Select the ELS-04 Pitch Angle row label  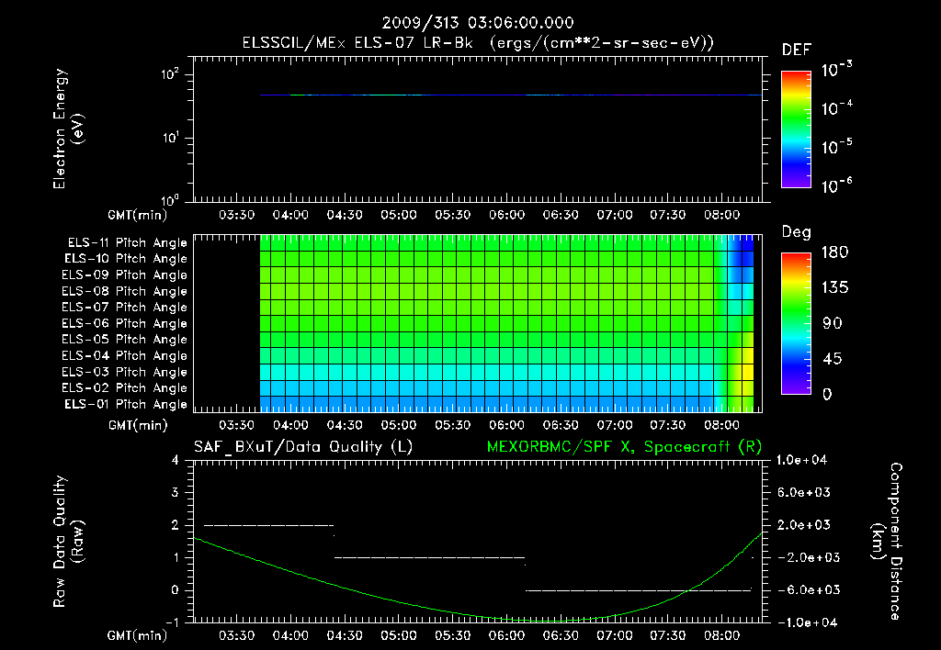click(125, 356)
